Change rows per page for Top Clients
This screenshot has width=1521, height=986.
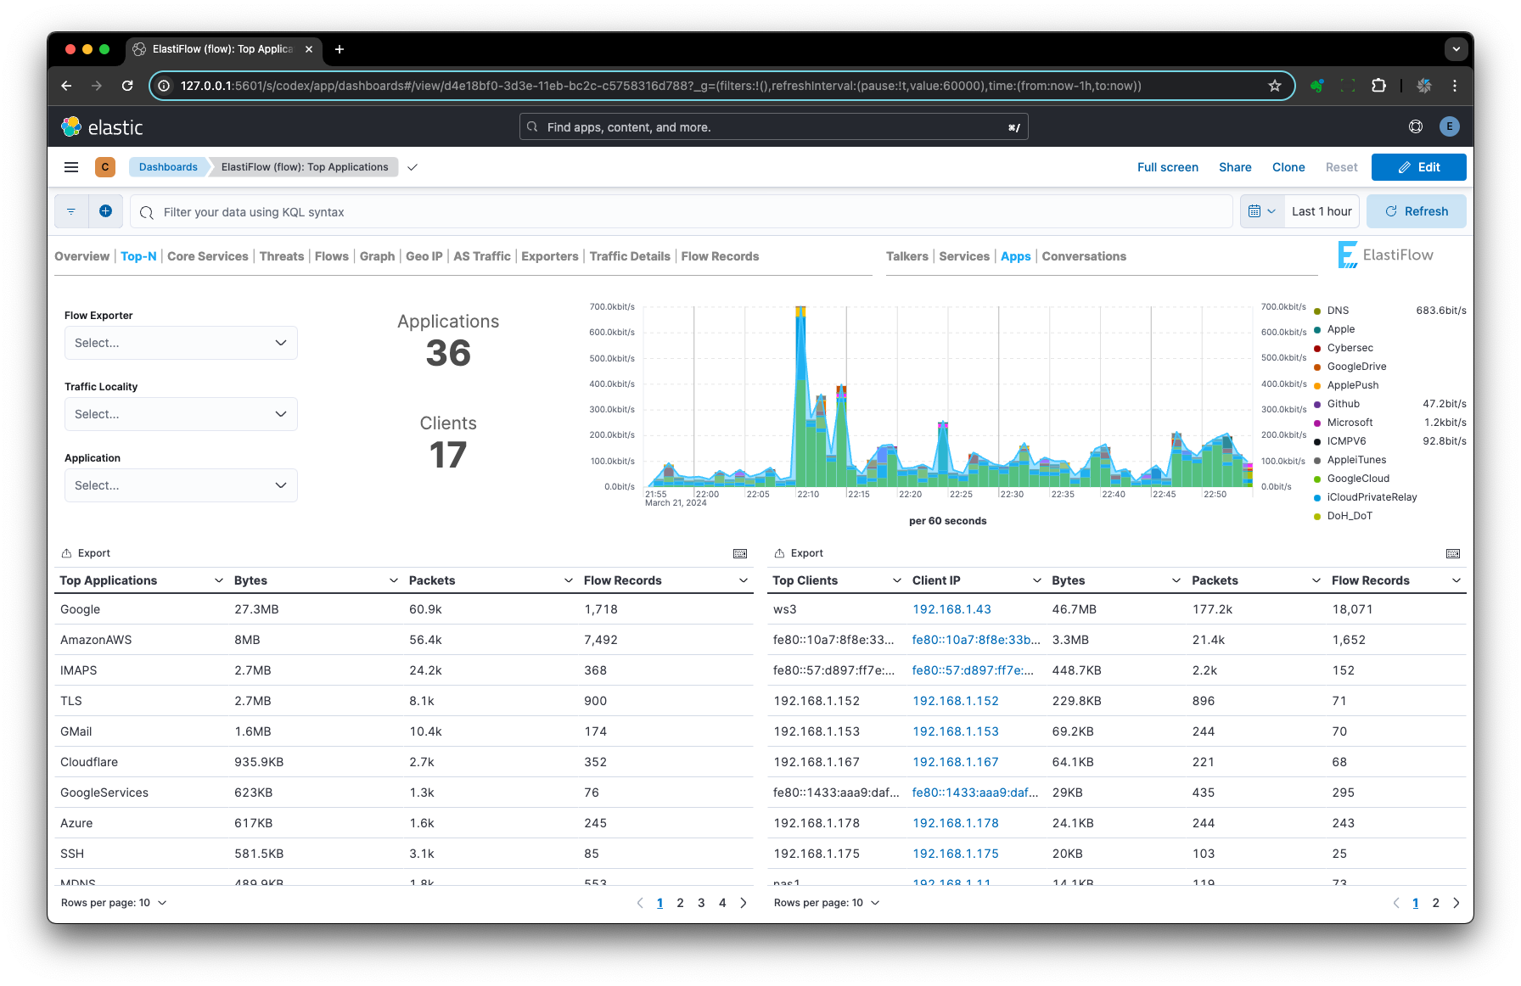(x=827, y=903)
